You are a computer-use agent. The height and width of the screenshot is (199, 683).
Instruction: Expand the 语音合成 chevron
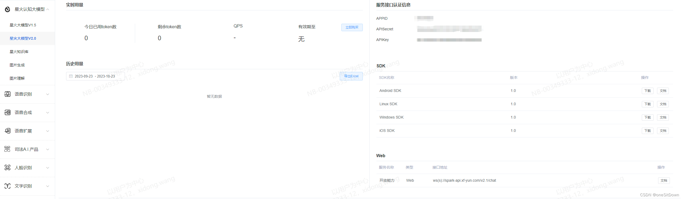tap(48, 112)
